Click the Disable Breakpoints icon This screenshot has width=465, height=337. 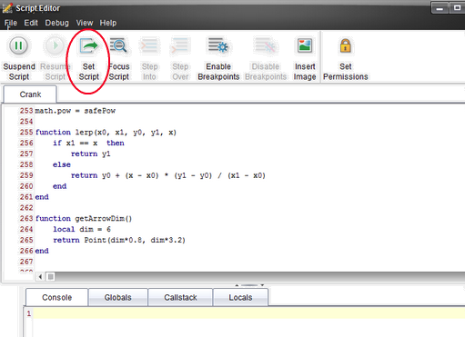click(x=266, y=45)
